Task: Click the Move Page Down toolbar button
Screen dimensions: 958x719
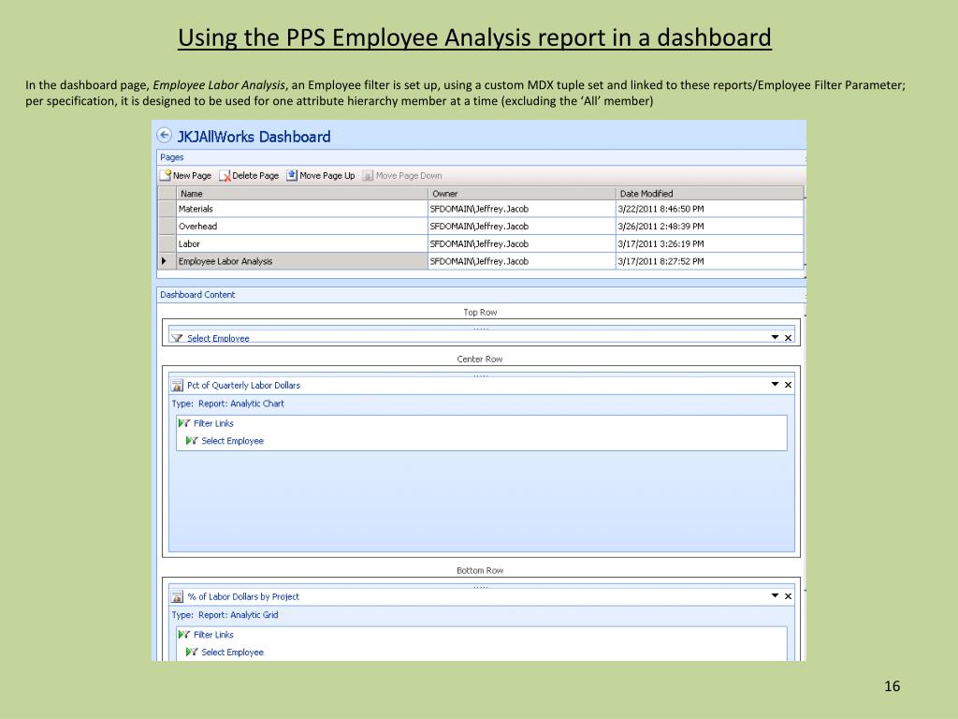Action: point(402,175)
